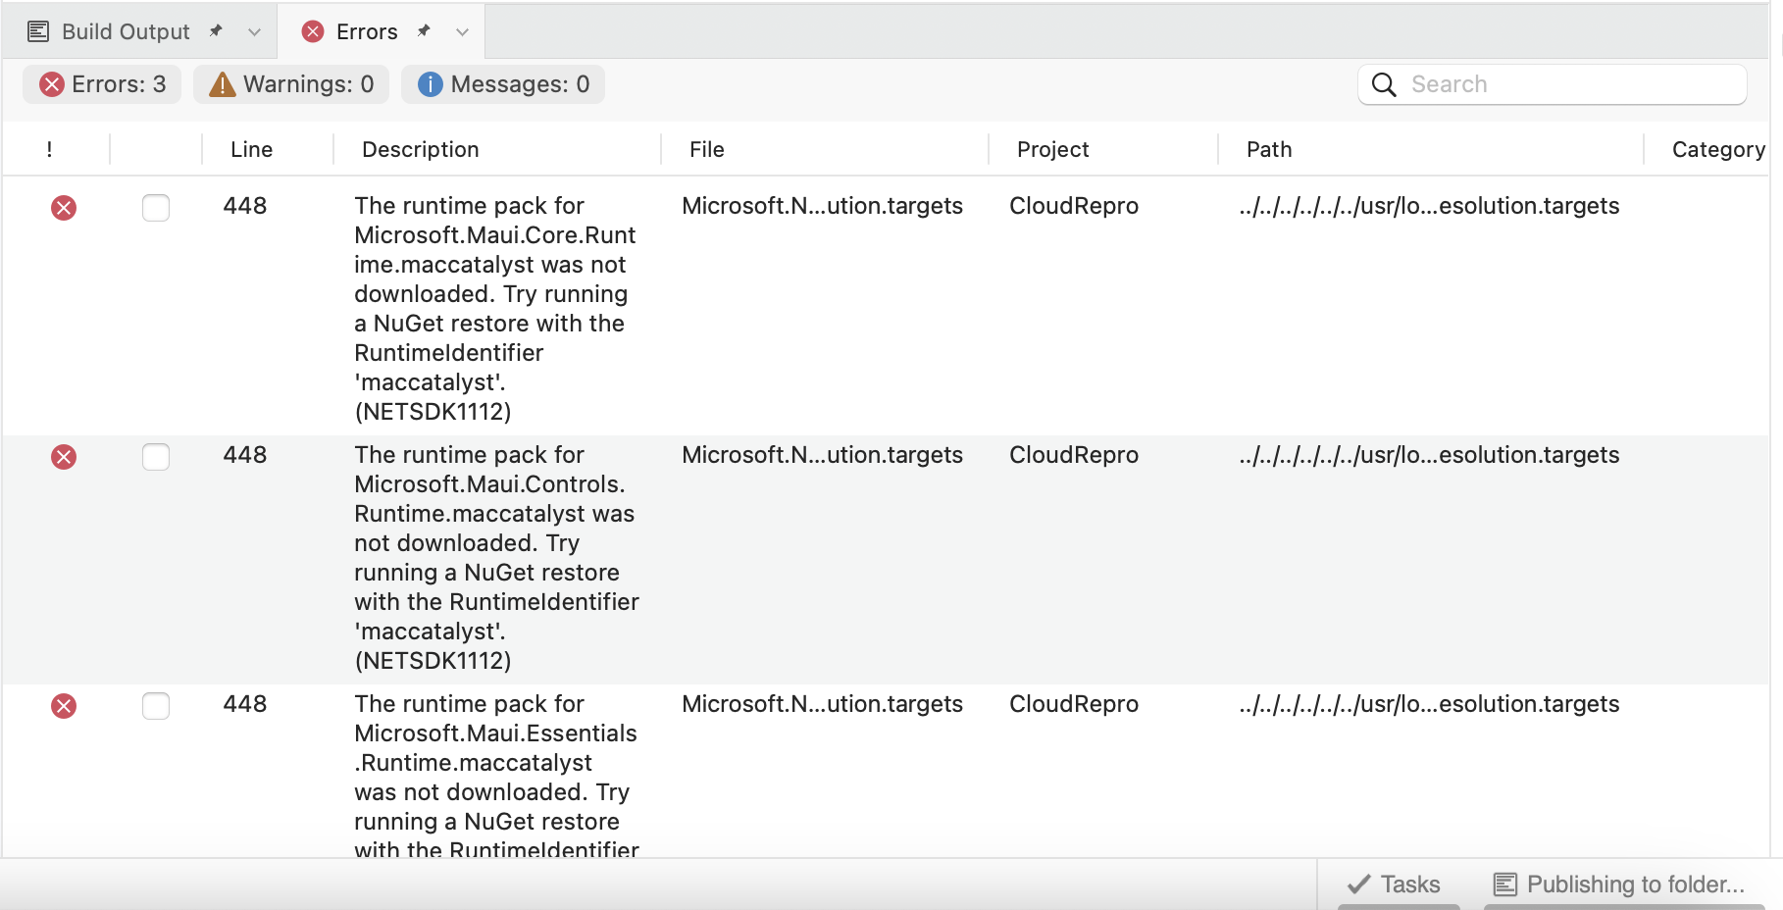Click the pin icon beside Errors tab
Image resolution: width=1783 pixels, height=910 pixels.
(424, 31)
